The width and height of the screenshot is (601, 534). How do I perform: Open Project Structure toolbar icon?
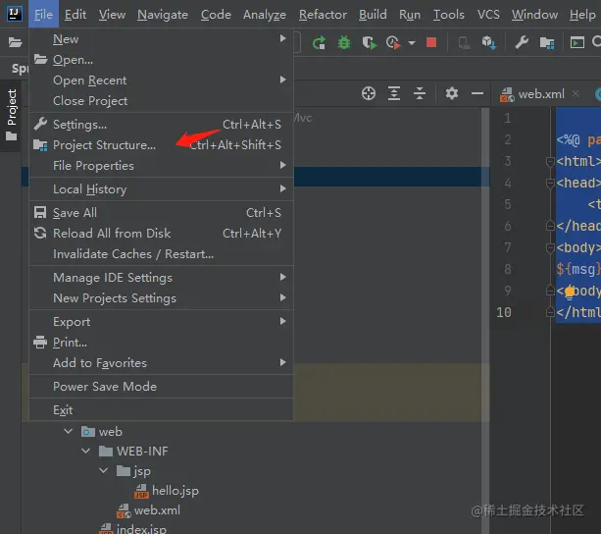[546, 43]
